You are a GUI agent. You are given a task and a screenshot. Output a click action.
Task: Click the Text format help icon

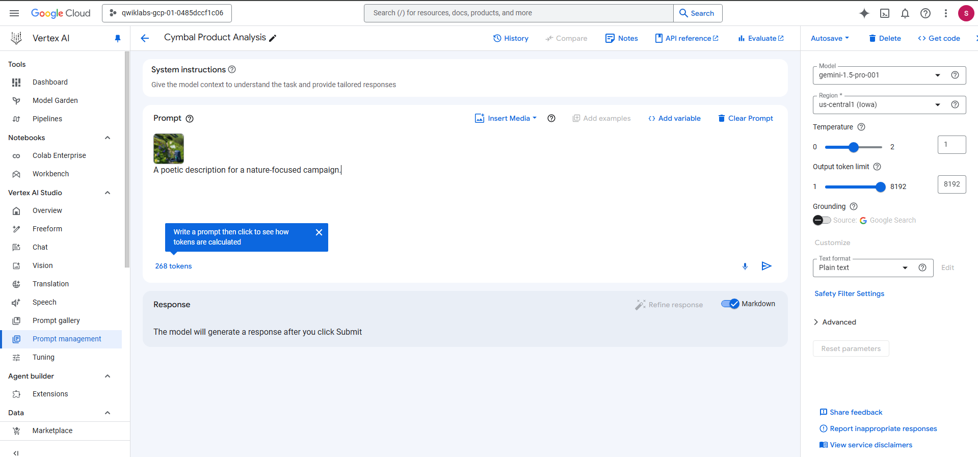tap(922, 267)
